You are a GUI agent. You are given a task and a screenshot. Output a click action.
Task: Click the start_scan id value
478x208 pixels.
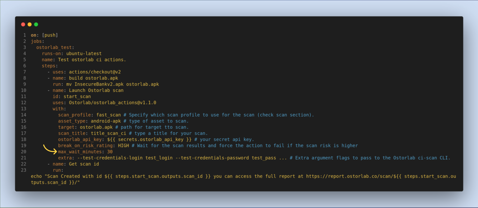pyautogui.click(x=77, y=97)
